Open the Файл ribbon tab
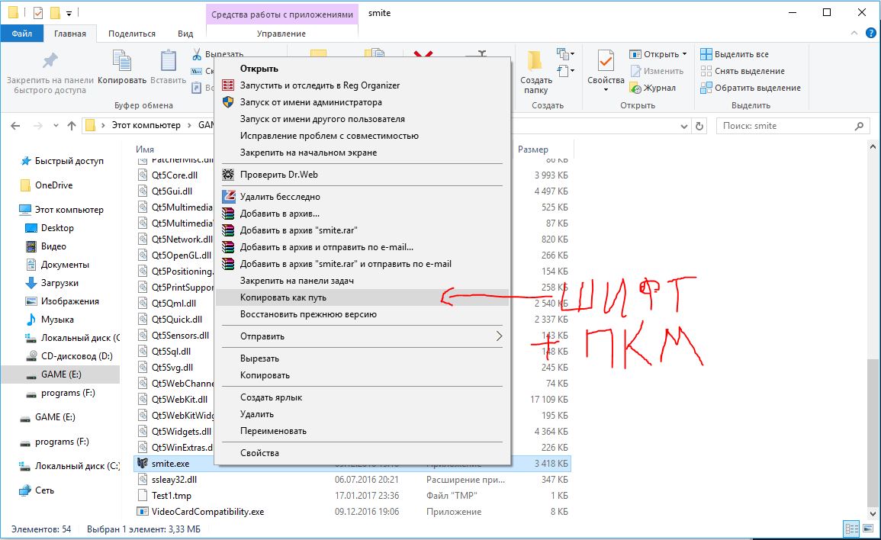881x540 pixels. pyautogui.click(x=22, y=33)
